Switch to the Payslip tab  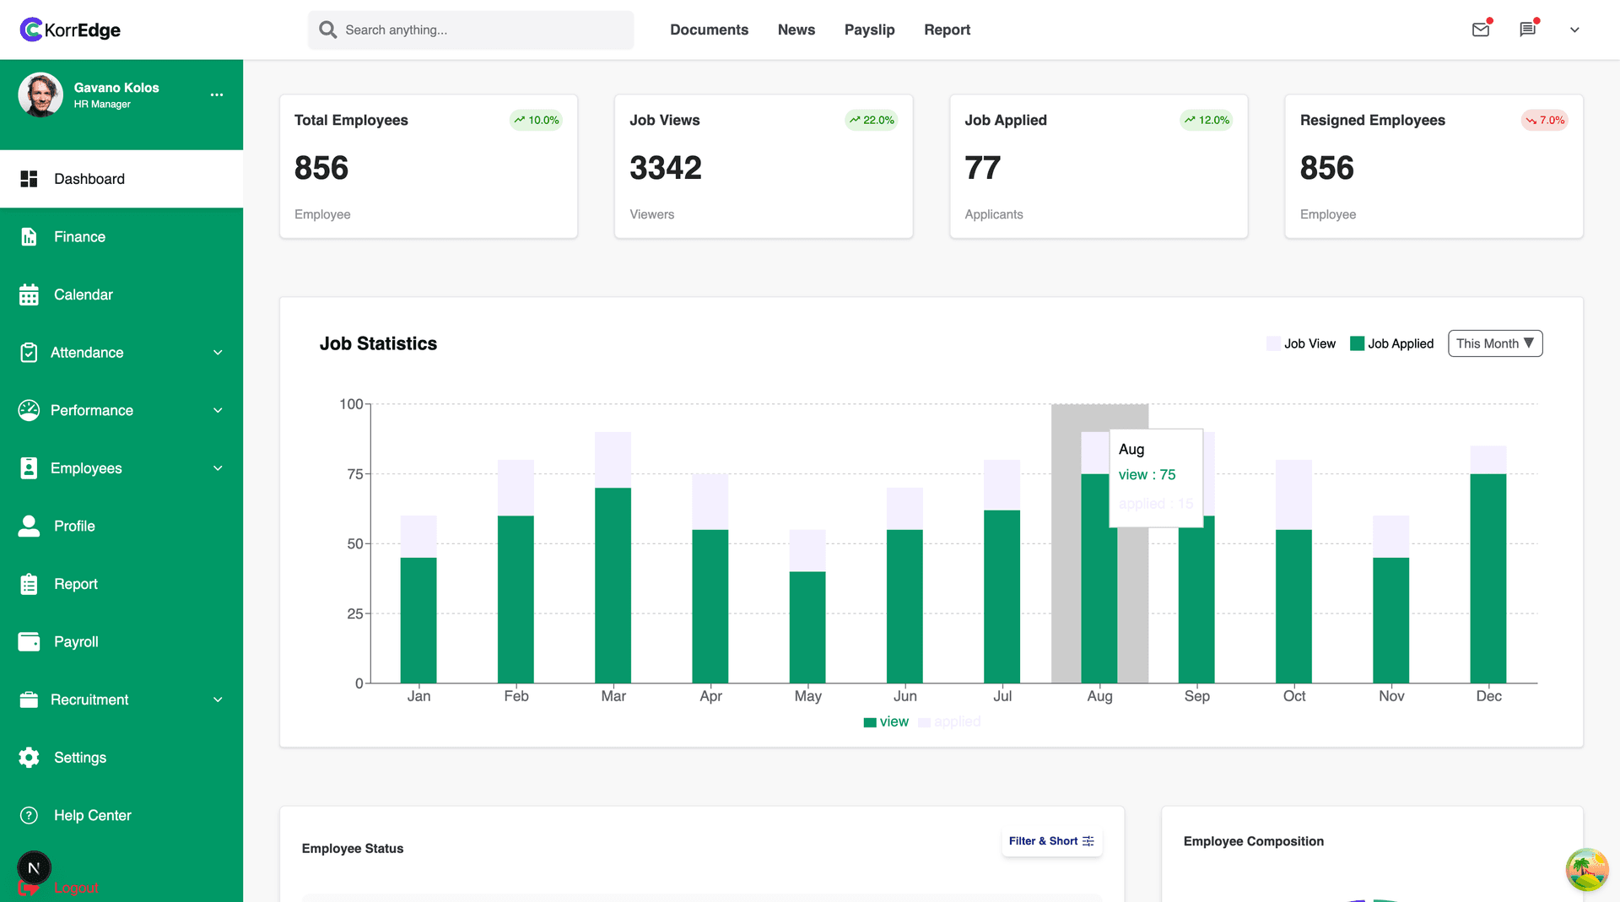point(869,30)
